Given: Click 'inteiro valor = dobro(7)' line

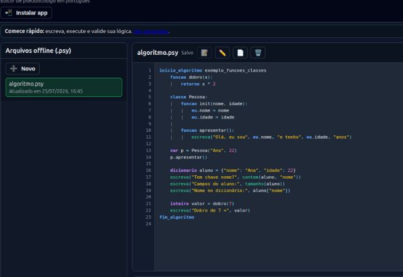Looking at the screenshot, I should [202, 203].
